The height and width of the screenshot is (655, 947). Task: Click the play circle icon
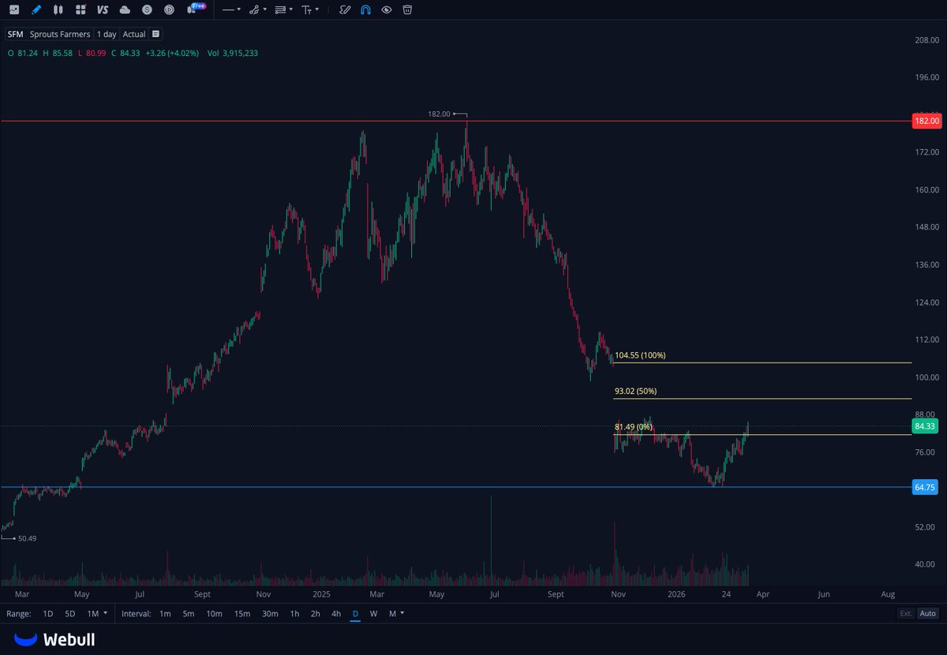(170, 9)
